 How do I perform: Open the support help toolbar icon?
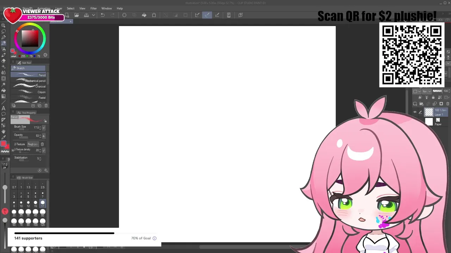pyautogui.click(x=241, y=15)
